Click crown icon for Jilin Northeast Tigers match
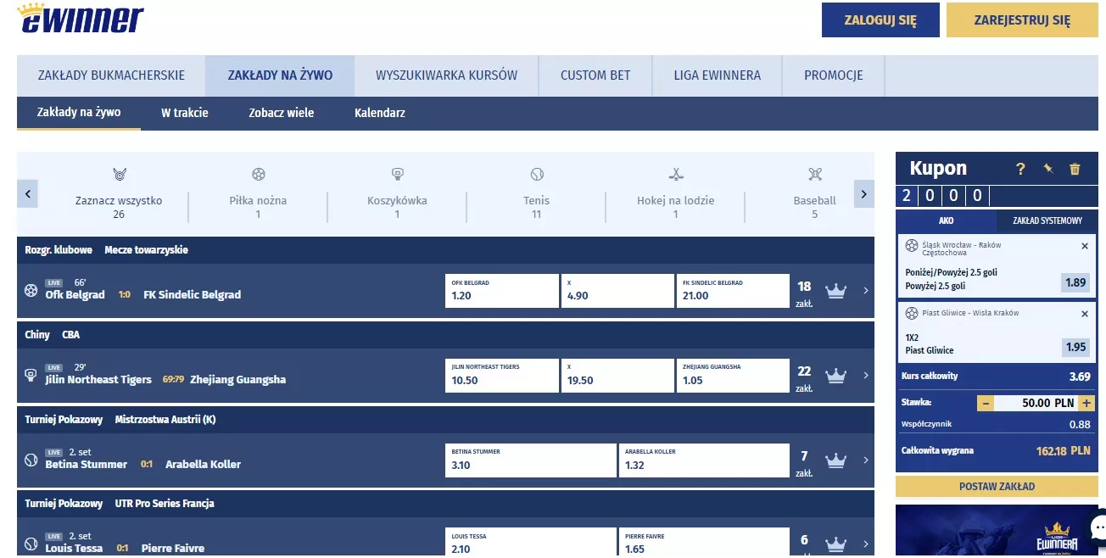 click(836, 376)
